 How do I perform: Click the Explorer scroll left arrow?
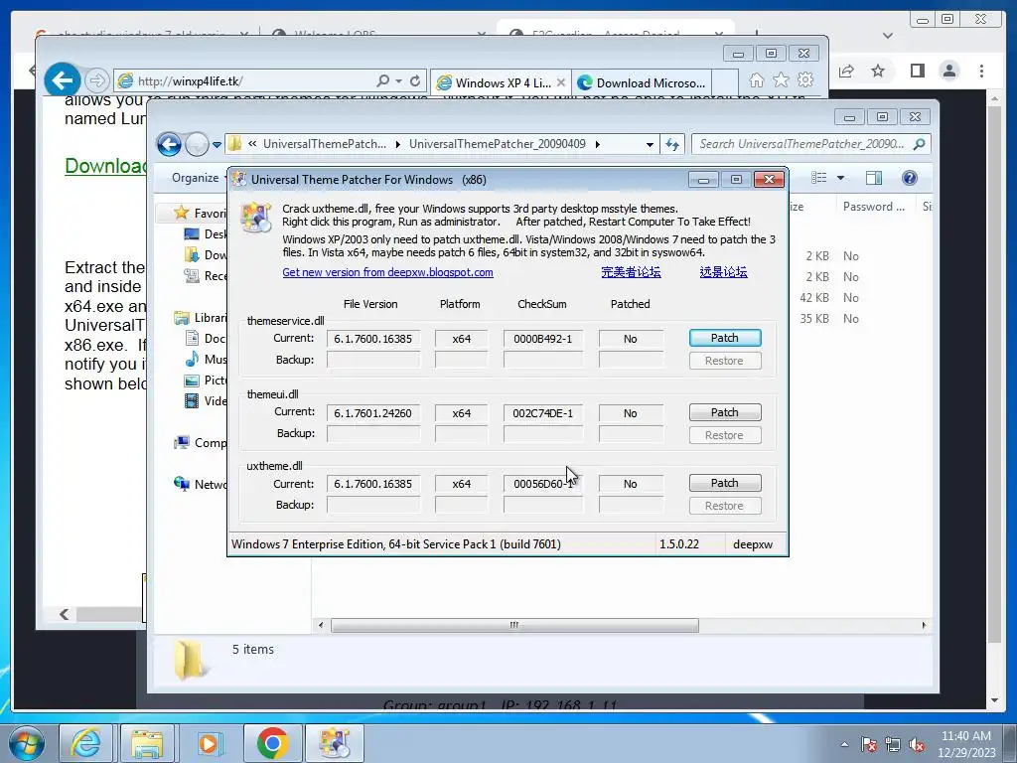(321, 626)
